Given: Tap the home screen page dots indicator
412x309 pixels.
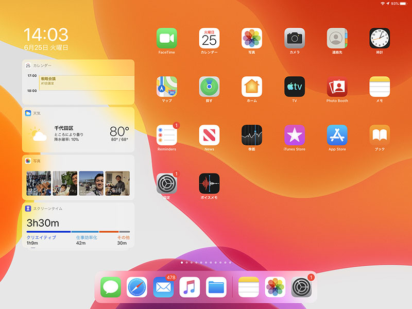Looking at the screenshot, I should click(x=206, y=262).
